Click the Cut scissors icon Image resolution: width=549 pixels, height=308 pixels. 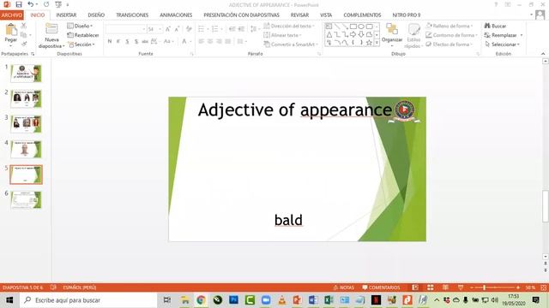pos(24,26)
